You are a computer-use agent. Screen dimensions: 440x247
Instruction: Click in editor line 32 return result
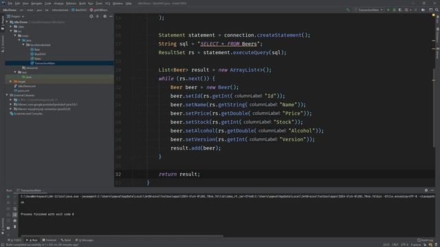(179, 174)
